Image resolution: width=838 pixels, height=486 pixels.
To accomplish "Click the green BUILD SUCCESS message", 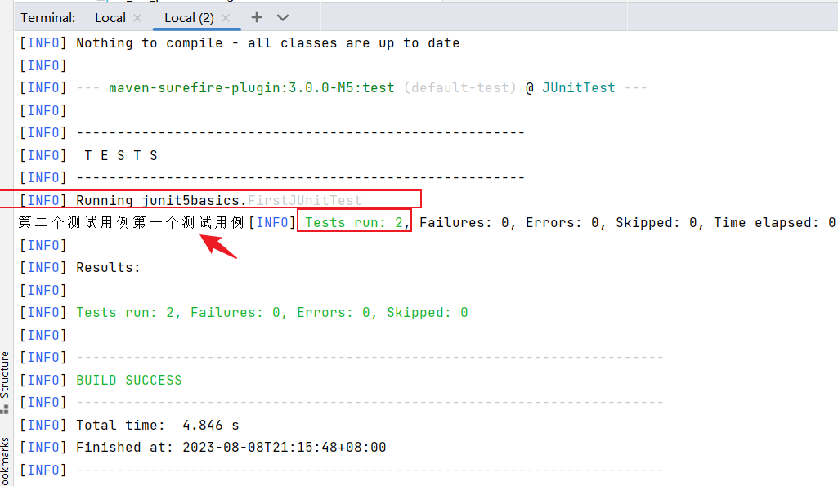I will click(x=128, y=380).
